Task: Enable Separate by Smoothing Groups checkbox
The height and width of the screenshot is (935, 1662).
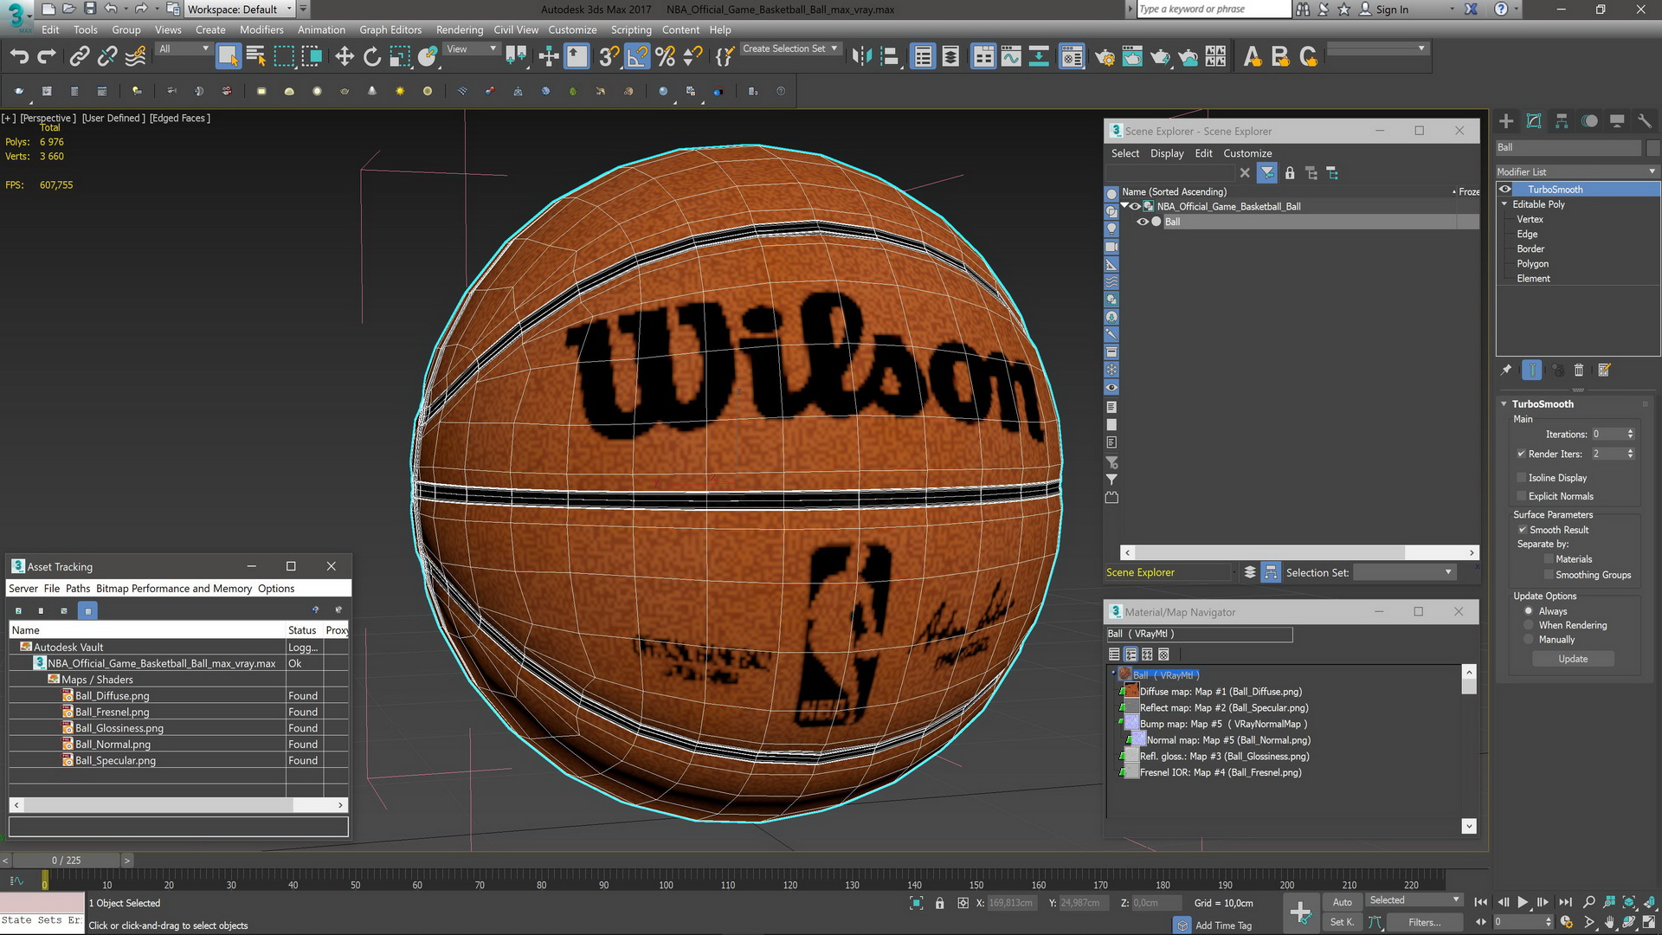Action: coord(1549,575)
